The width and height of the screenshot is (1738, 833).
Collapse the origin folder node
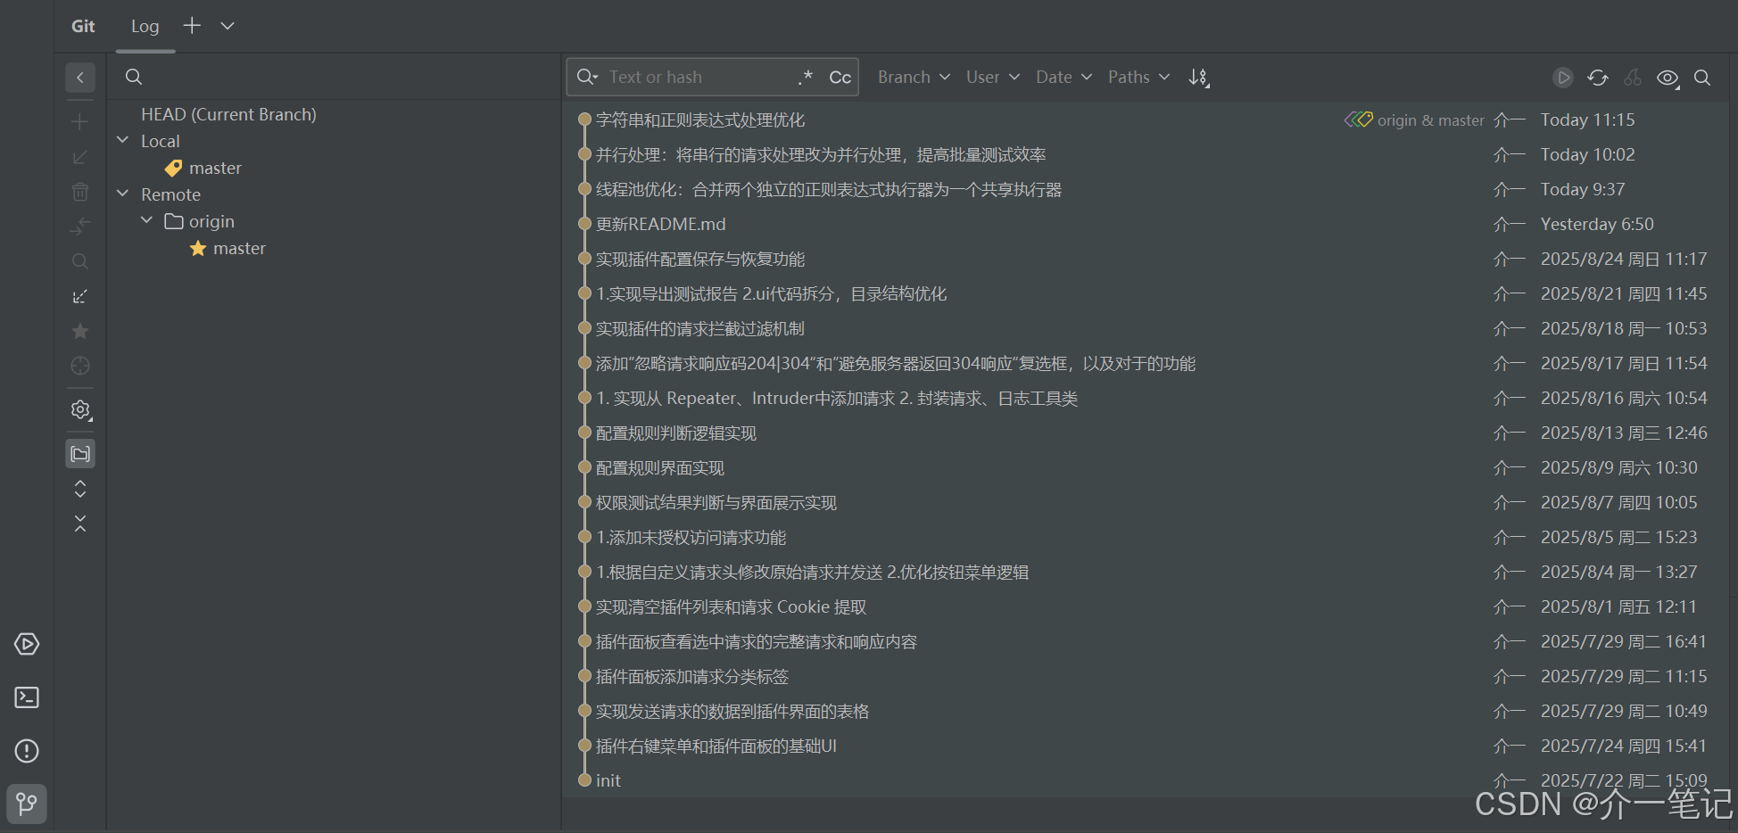click(x=147, y=220)
